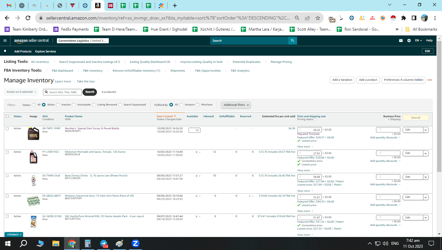This screenshot has height=250, width=442.
Task: Open the Shipments tab in FBA tools
Action: coord(177,71)
